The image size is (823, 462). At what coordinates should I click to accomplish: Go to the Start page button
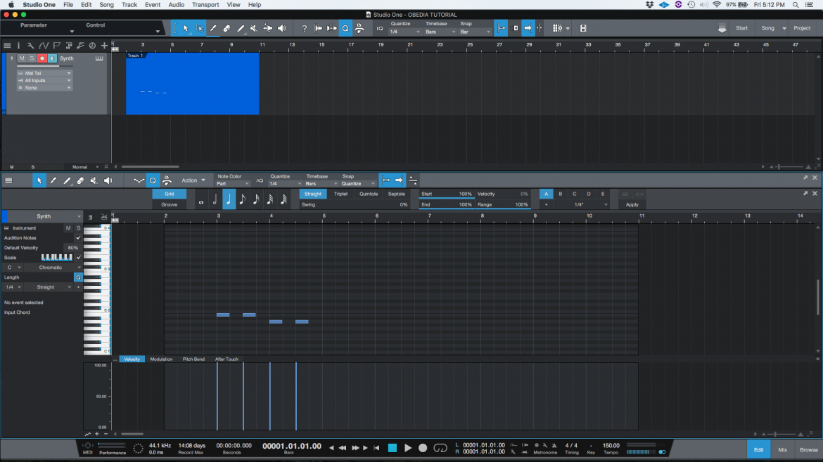tap(741, 28)
